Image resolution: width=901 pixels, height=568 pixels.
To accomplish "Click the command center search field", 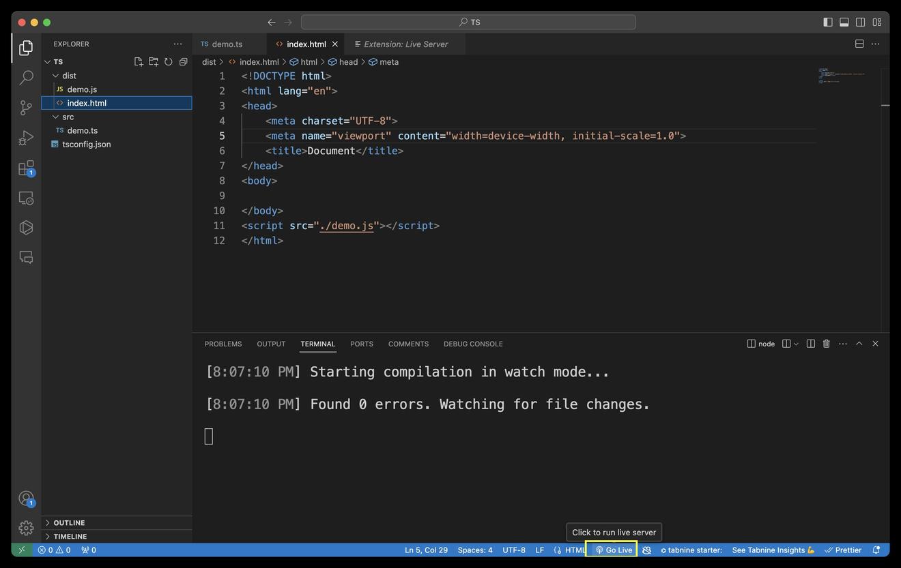I will click(x=468, y=23).
